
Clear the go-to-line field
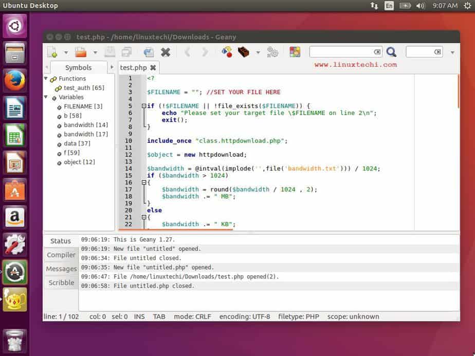437,52
